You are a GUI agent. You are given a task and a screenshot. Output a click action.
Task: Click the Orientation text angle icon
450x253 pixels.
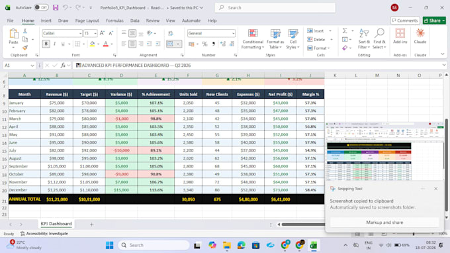150,33
